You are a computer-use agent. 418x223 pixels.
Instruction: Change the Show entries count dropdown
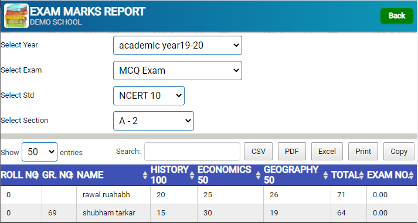[39, 152]
